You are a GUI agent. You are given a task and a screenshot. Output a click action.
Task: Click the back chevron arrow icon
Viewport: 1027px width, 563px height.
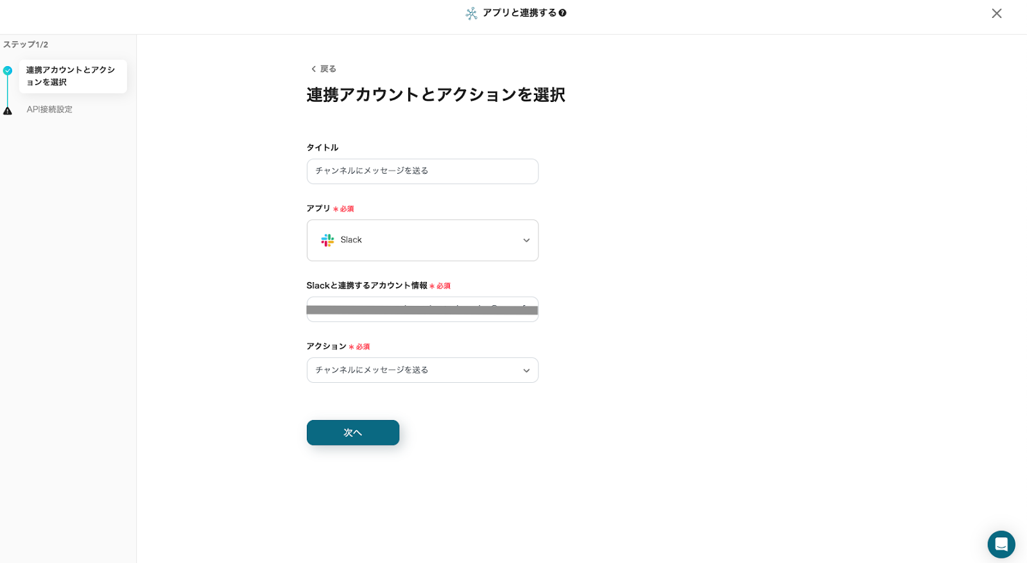pyautogui.click(x=313, y=69)
